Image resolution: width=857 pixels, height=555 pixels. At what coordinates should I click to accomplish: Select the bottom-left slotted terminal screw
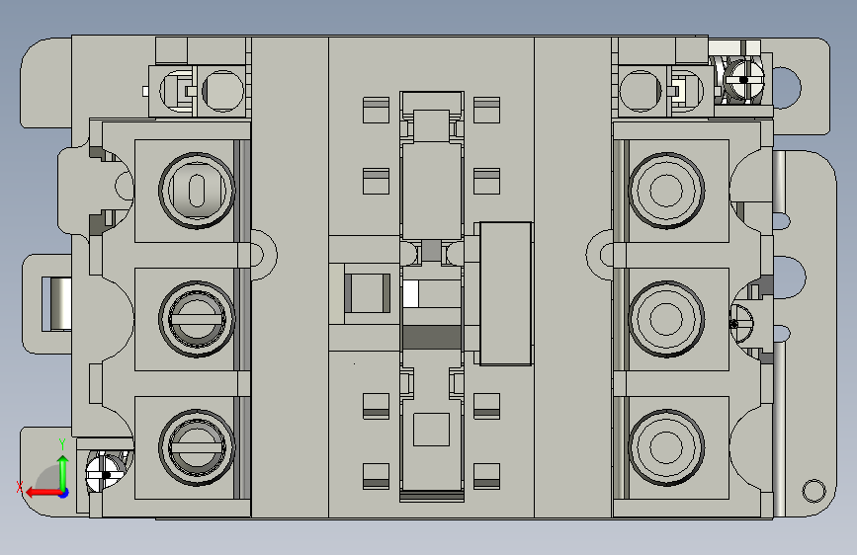(197, 447)
